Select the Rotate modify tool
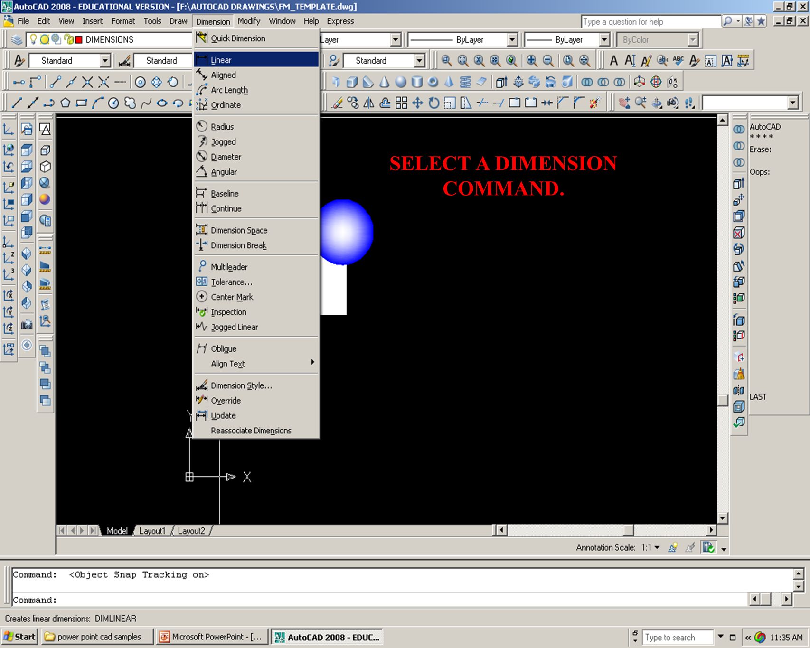This screenshot has height=648, width=810. (x=433, y=103)
